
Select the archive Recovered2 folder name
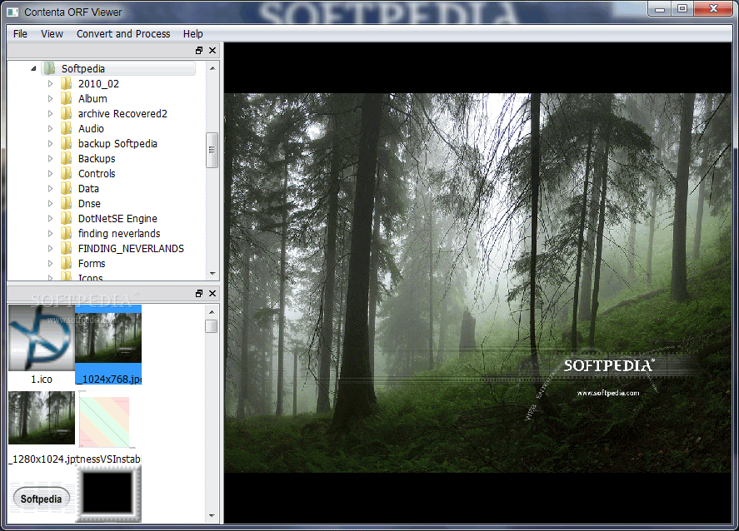tap(122, 114)
